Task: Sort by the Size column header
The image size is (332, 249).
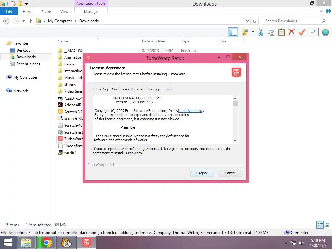Action: pos(223,41)
